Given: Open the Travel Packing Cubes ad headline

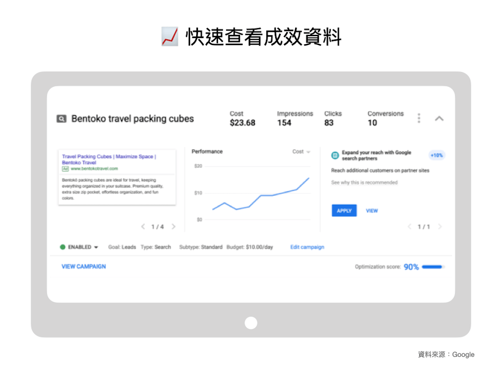Looking at the screenshot, I should [x=109, y=160].
